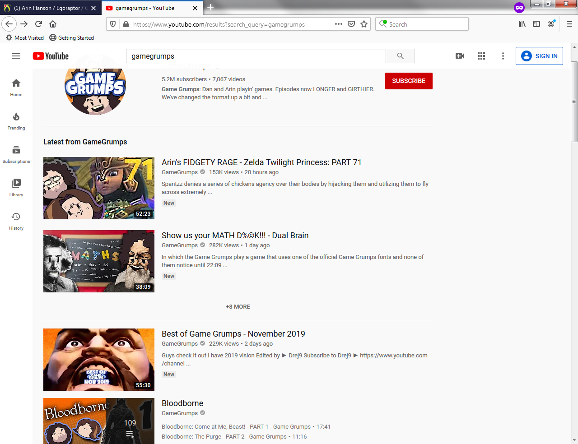Open Best of Game Grumps November 2019 title

[x=233, y=334]
